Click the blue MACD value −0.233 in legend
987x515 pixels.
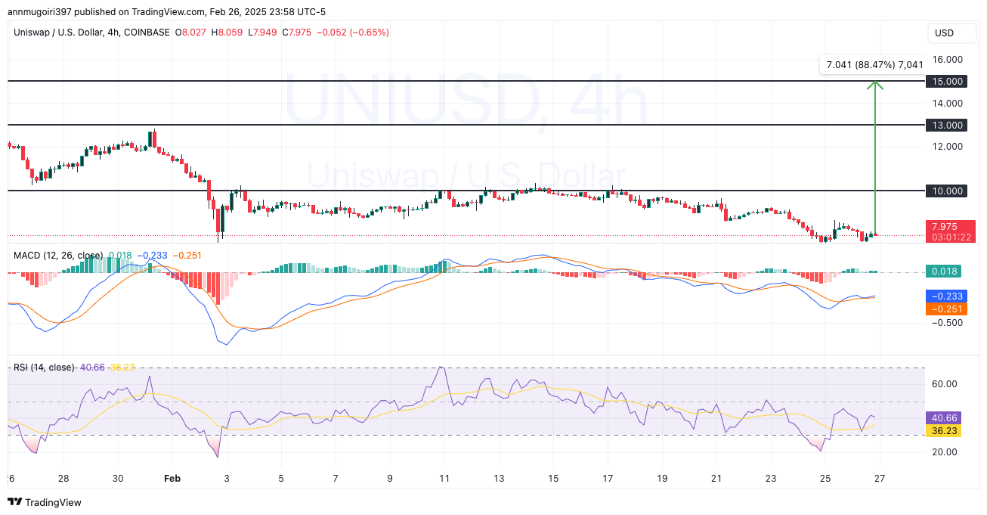(x=154, y=256)
